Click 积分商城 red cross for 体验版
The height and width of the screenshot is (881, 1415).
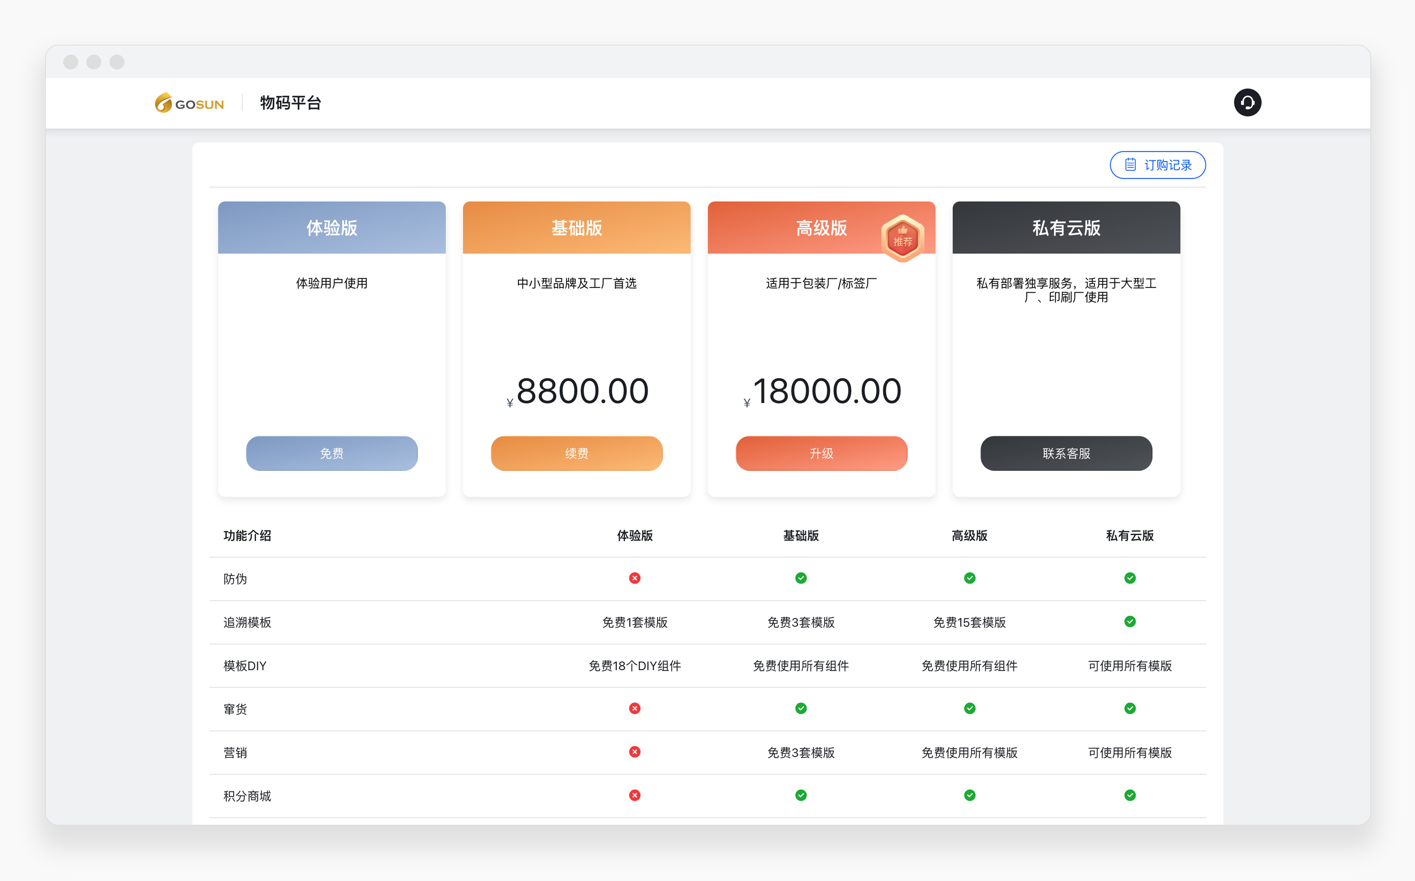click(635, 795)
